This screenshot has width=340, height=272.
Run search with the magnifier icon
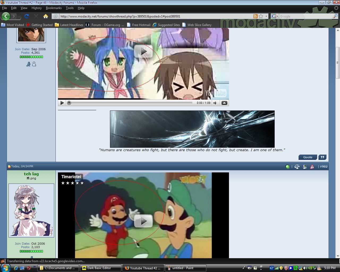pos(335,16)
